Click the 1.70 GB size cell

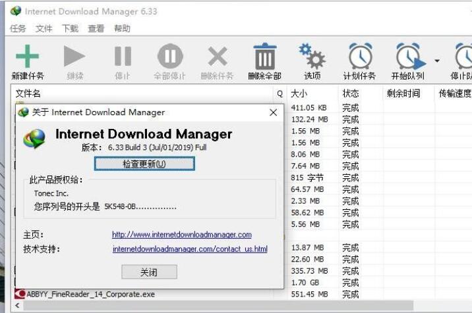(305, 282)
